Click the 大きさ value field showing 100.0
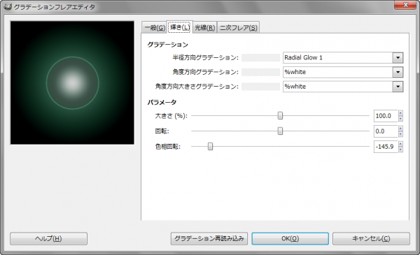 pyautogui.click(x=386, y=116)
